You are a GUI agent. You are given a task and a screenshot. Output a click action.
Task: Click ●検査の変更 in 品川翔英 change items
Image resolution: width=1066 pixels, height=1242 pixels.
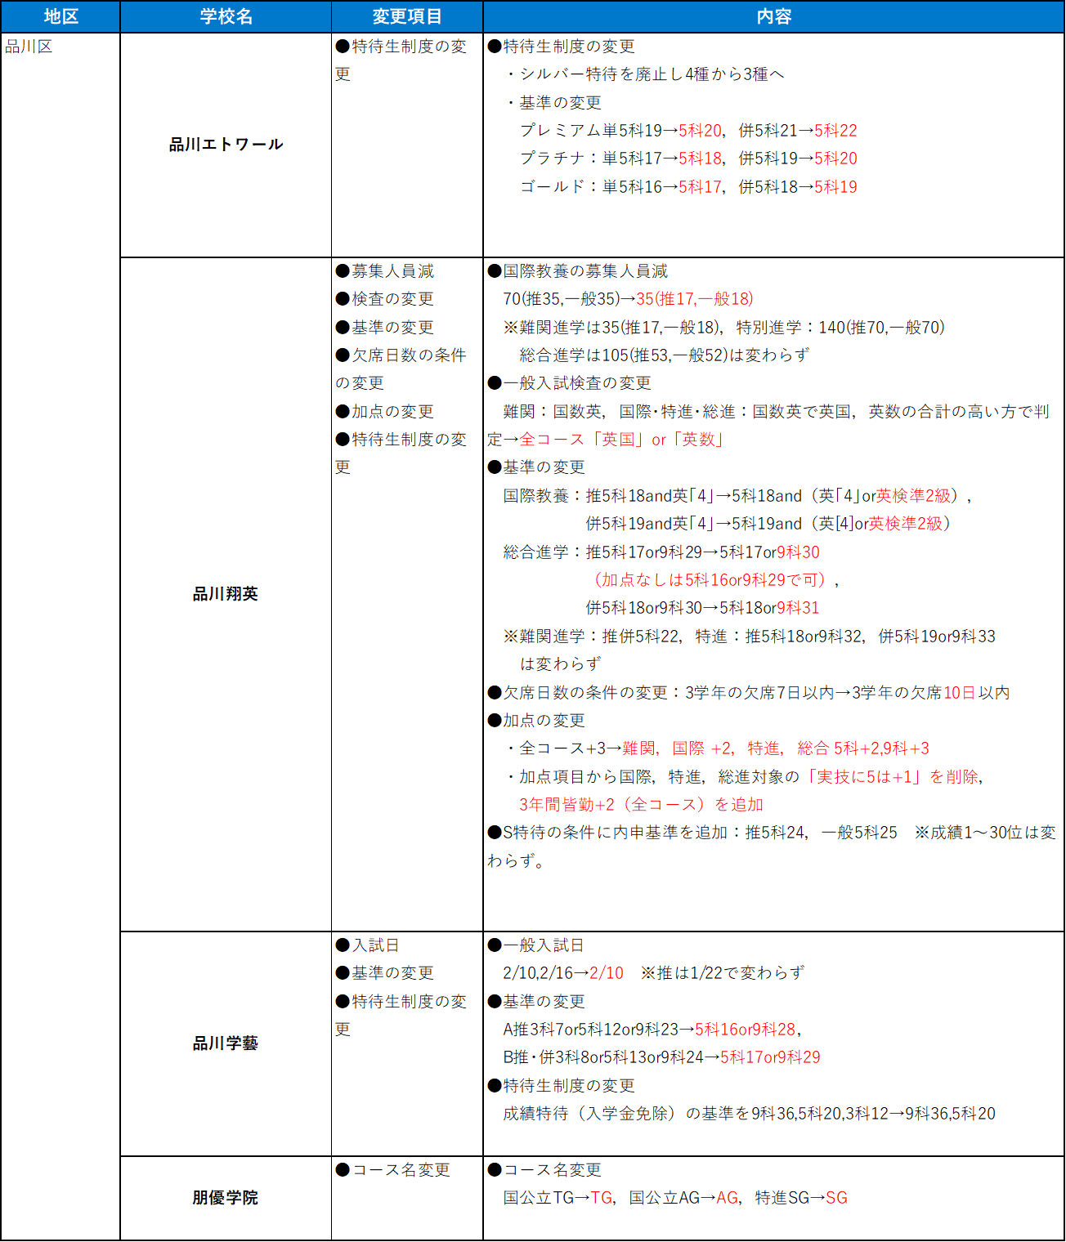click(x=384, y=299)
